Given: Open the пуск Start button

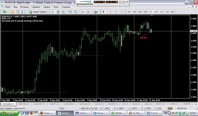Looking at the screenshot, I should (9, 113).
